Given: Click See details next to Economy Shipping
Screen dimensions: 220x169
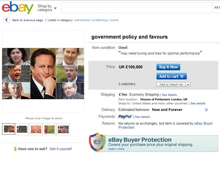Looking at the screenshot, I should tap(169, 95).
